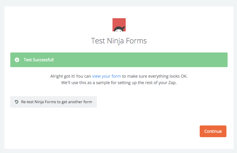Re-test Ninja Forms to get another form
The image size is (237, 153).
pyautogui.click(x=53, y=102)
